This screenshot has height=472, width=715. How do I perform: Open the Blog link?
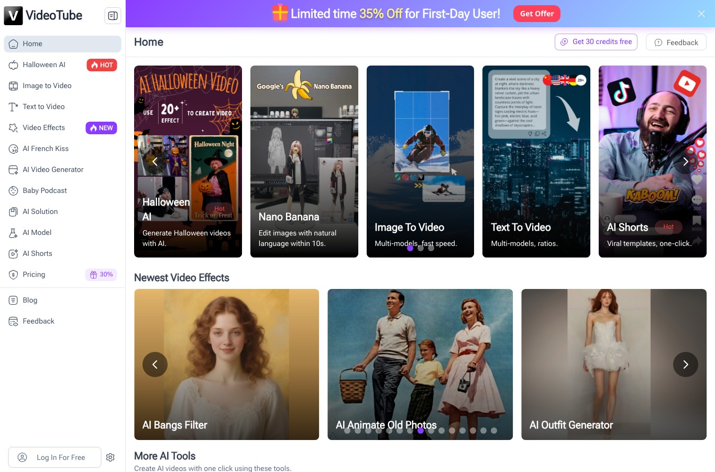click(x=63, y=301)
